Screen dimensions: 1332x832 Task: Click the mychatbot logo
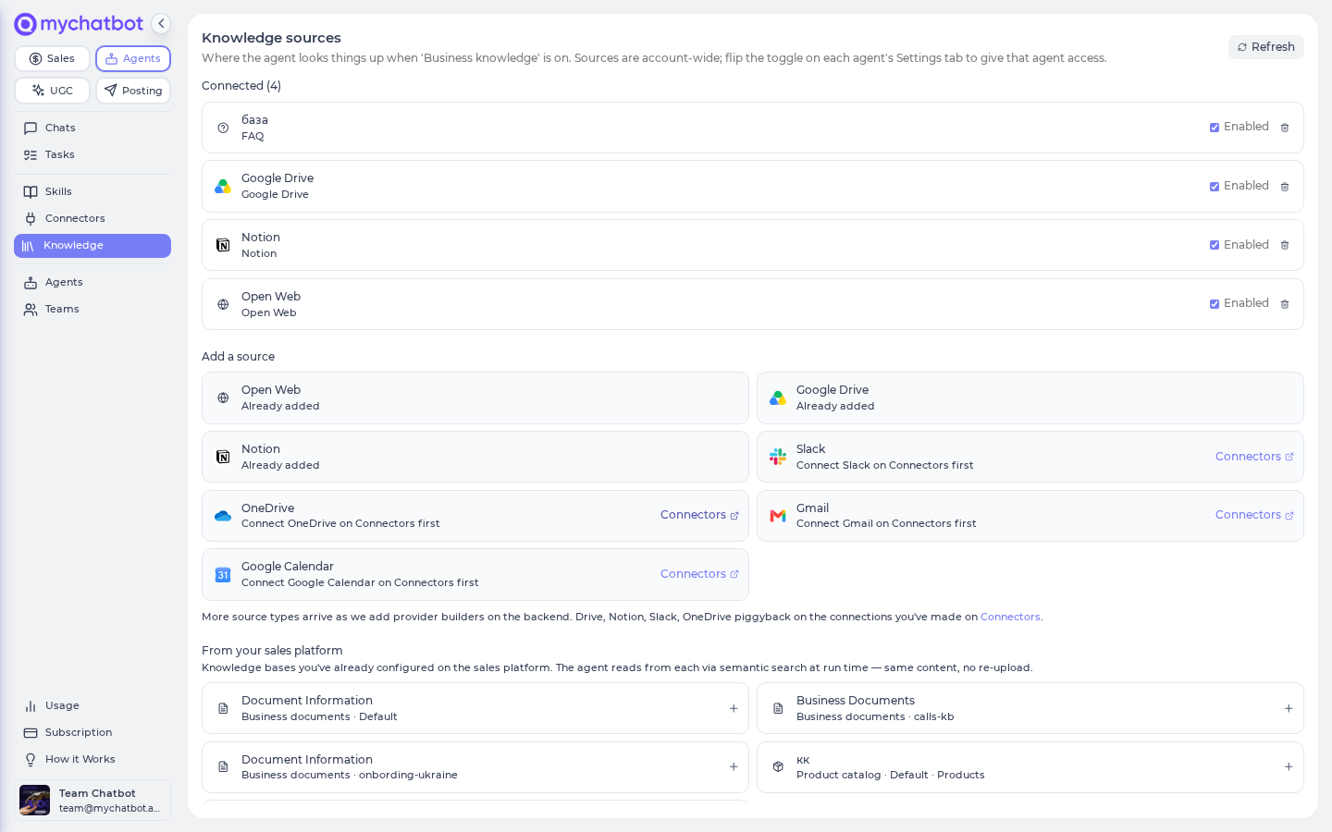(79, 24)
